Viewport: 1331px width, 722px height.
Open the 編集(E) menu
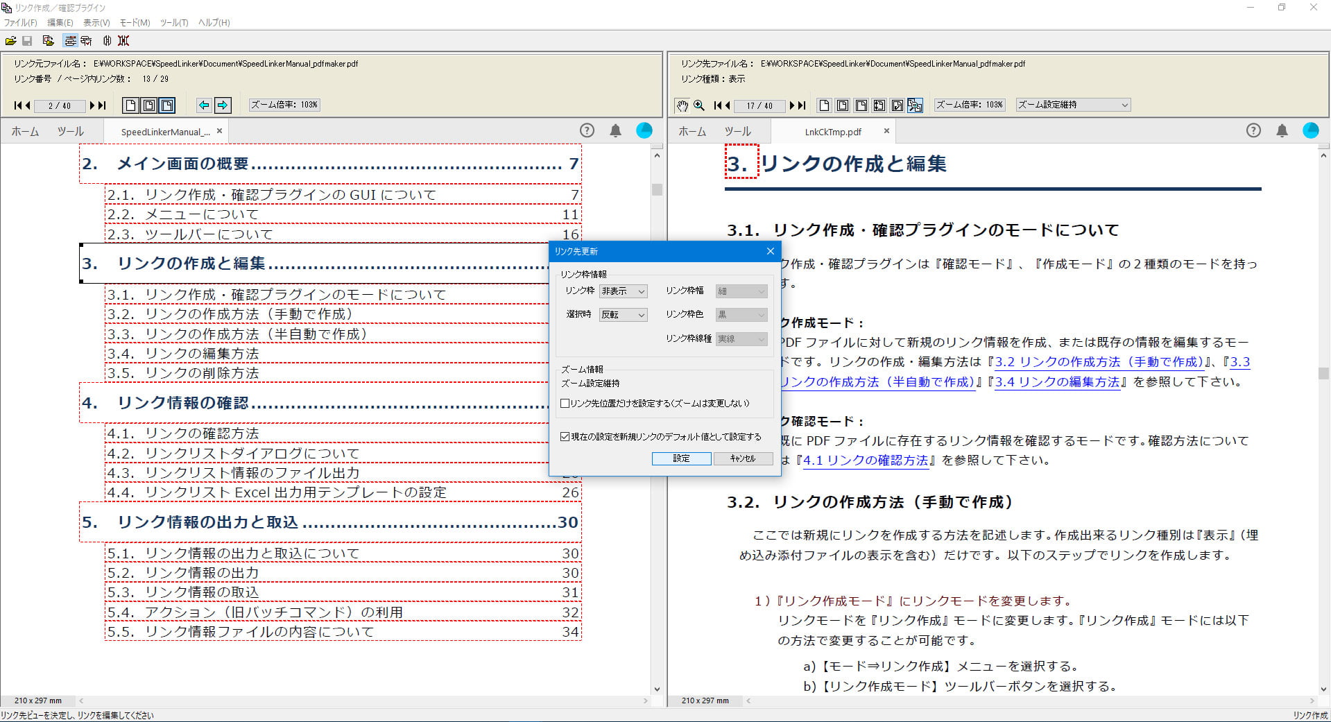coord(60,22)
